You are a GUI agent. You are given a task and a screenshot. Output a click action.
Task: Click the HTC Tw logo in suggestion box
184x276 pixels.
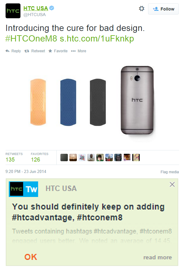(24, 189)
